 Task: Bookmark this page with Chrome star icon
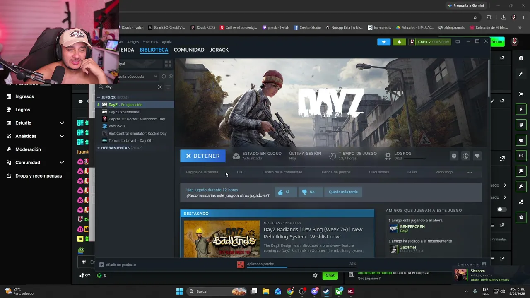click(x=475, y=17)
